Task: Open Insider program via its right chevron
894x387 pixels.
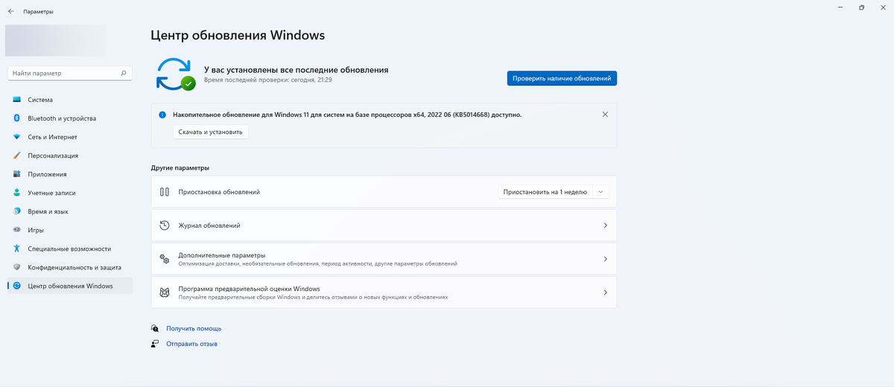Action: (605, 292)
